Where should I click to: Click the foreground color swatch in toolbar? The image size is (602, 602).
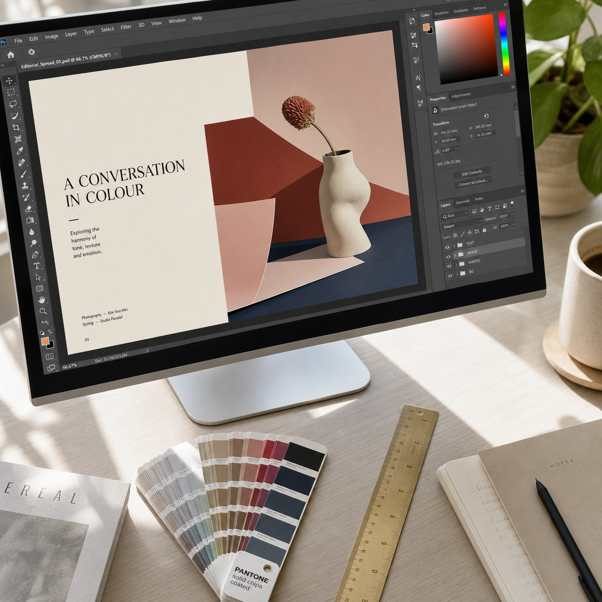click(x=45, y=341)
